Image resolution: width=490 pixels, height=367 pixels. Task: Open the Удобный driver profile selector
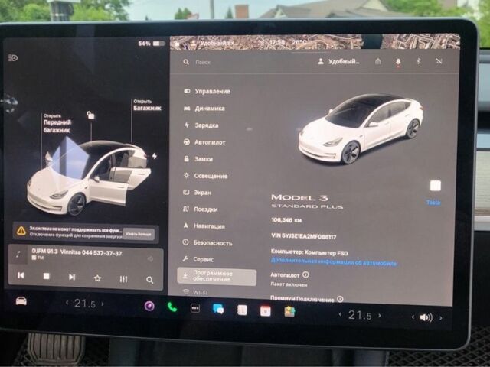point(338,61)
